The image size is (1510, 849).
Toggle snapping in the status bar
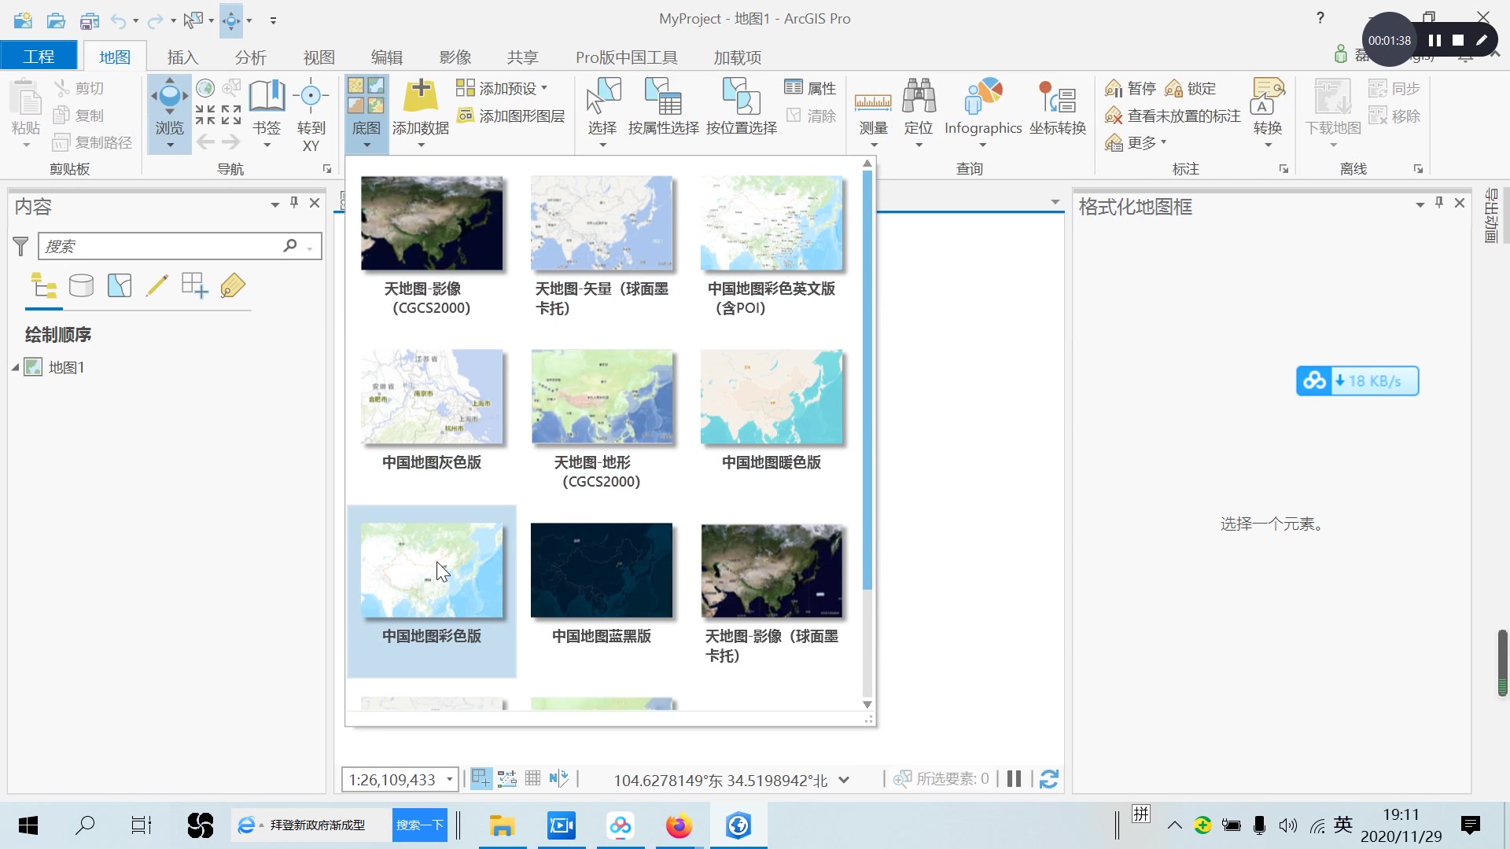[481, 779]
